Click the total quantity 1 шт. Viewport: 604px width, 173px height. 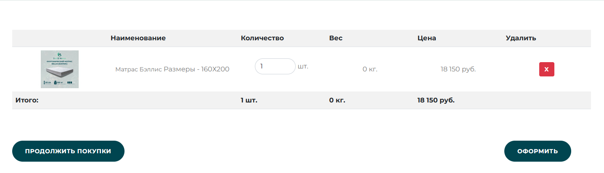249,100
